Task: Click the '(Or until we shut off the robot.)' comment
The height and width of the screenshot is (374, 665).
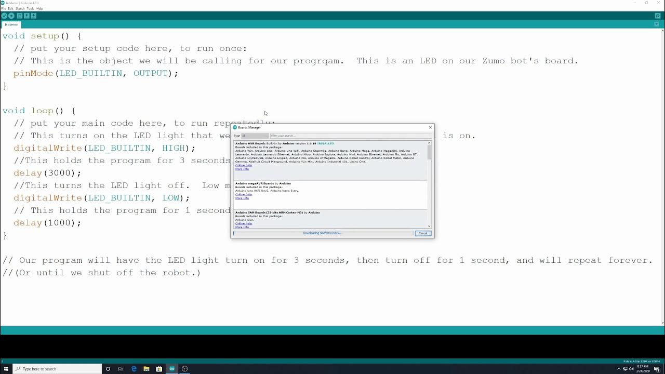Action: (x=101, y=273)
